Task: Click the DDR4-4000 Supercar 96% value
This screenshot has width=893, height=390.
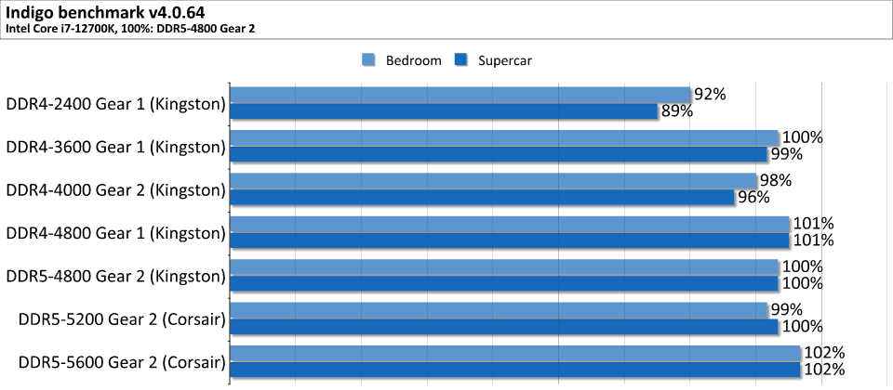Action: click(x=753, y=197)
